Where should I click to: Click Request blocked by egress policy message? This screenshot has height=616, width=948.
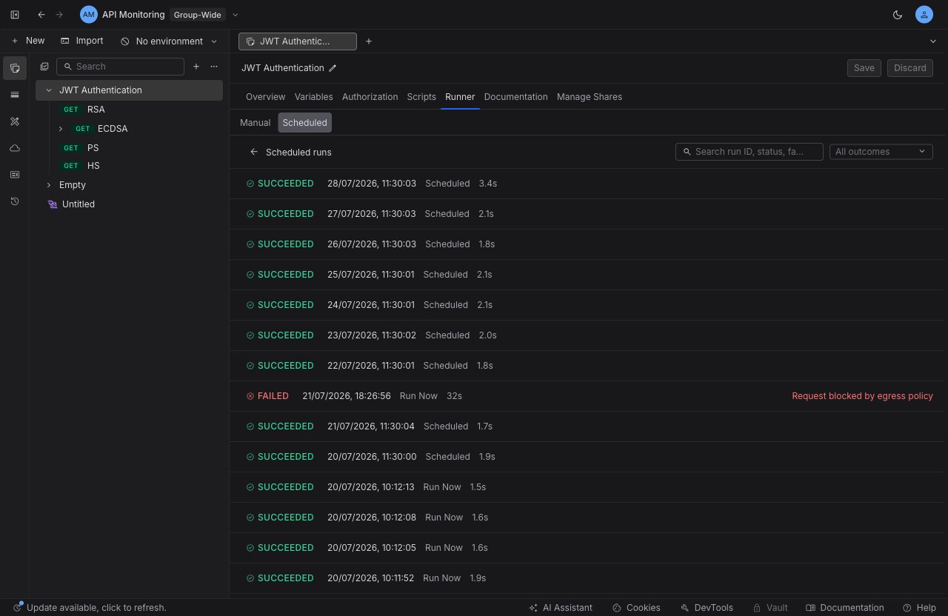click(862, 396)
